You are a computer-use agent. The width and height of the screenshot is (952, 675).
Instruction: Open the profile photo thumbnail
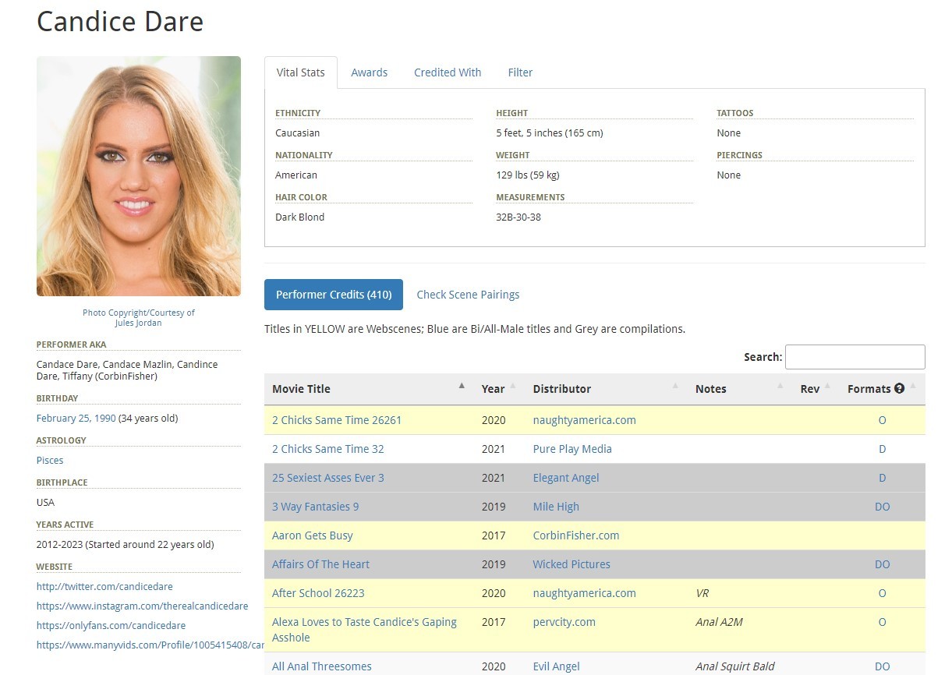139,176
